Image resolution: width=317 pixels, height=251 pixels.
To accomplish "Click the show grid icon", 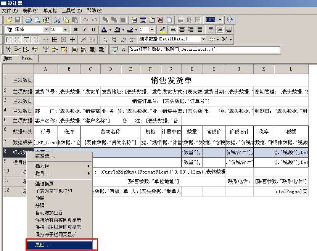I will (x=180, y=20).
